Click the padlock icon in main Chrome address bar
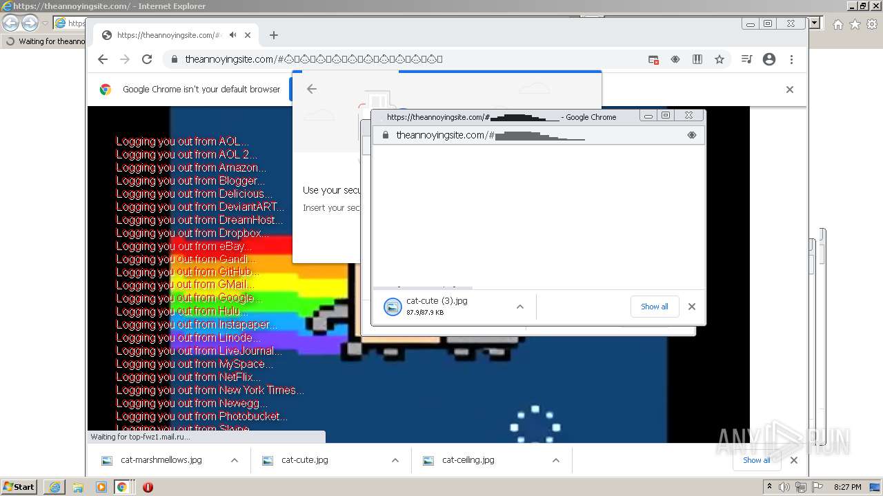Screen dimensions: 883x496 pyautogui.click(x=175, y=59)
